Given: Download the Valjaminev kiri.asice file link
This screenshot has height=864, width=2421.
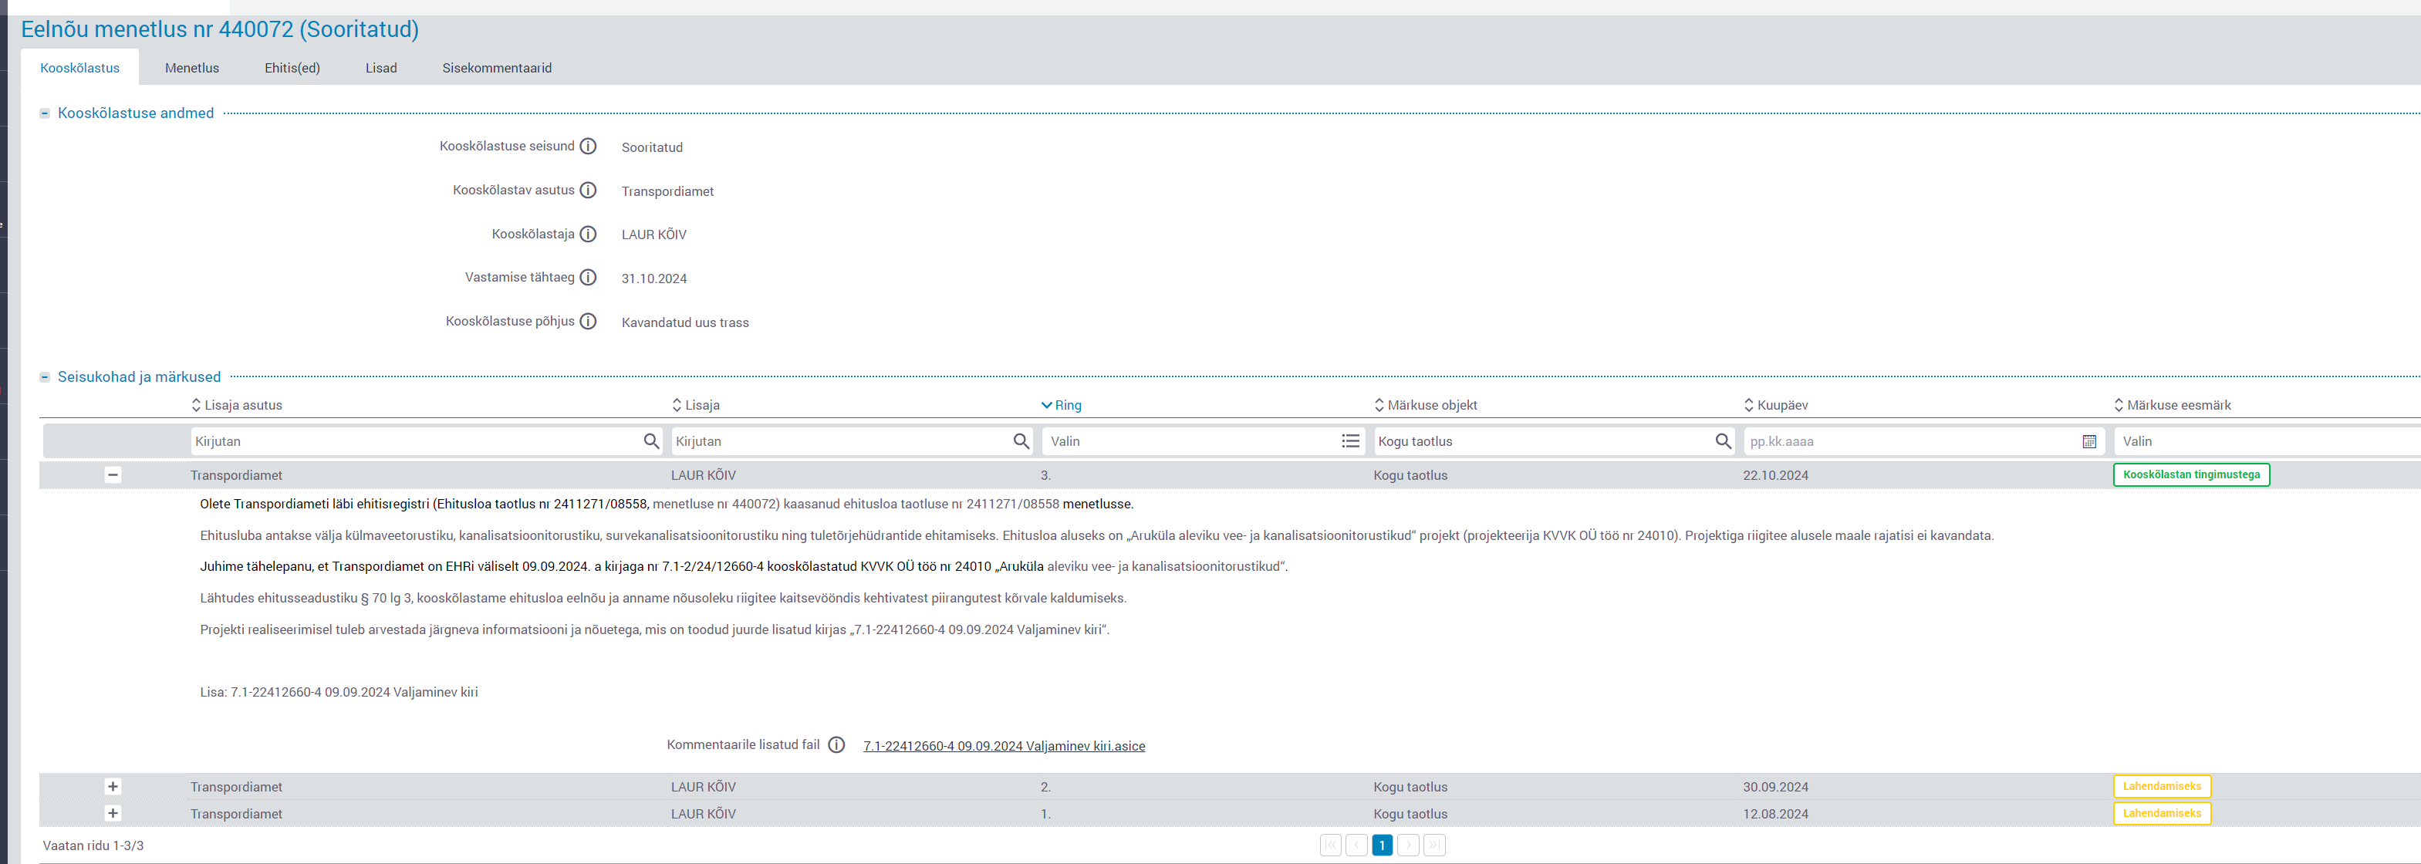Looking at the screenshot, I should pos(1003,745).
